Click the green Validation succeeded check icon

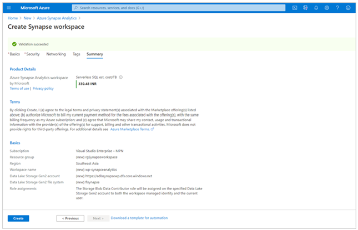14,44
